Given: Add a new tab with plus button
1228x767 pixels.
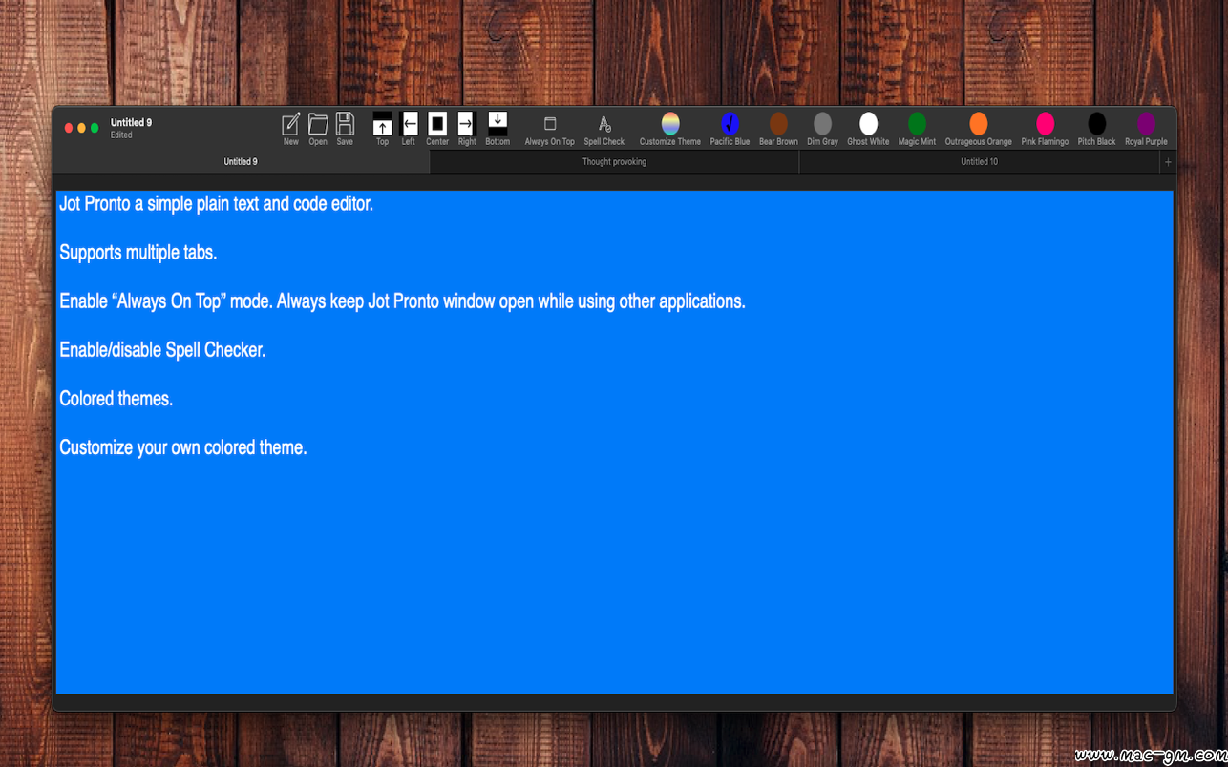Looking at the screenshot, I should (1168, 162).
